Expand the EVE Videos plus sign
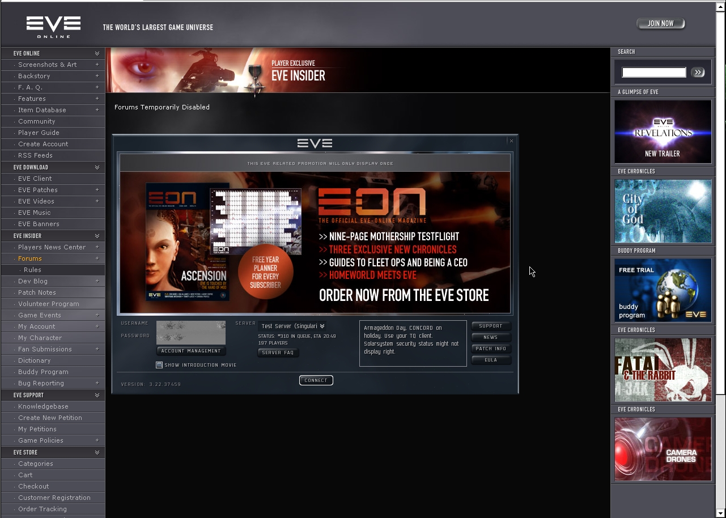This screenshot has width=726, height=518. (x=97, y=201)
